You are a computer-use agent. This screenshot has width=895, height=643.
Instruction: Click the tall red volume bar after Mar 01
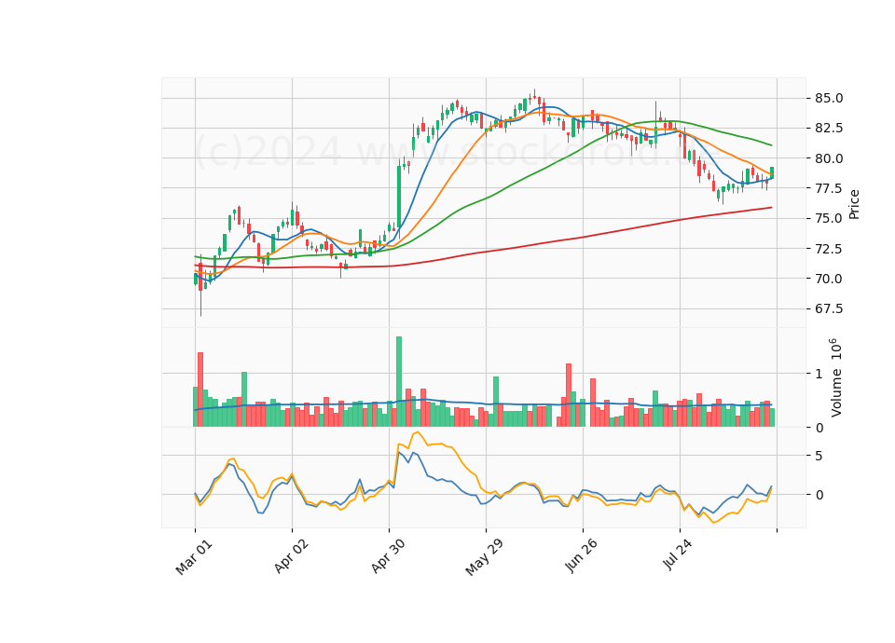pos(200,390)
